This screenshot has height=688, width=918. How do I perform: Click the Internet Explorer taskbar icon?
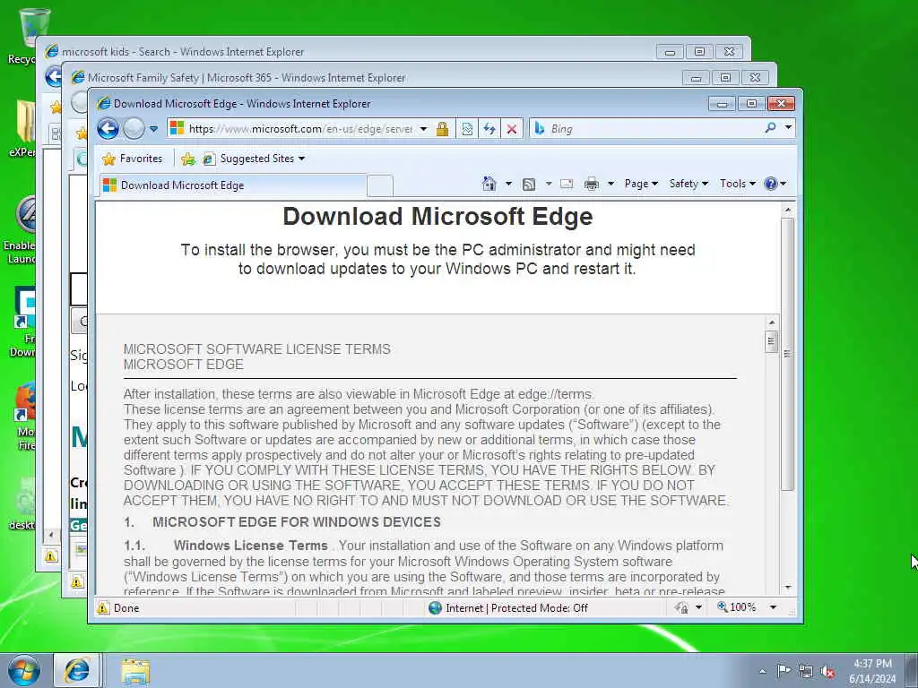[77, 670]
